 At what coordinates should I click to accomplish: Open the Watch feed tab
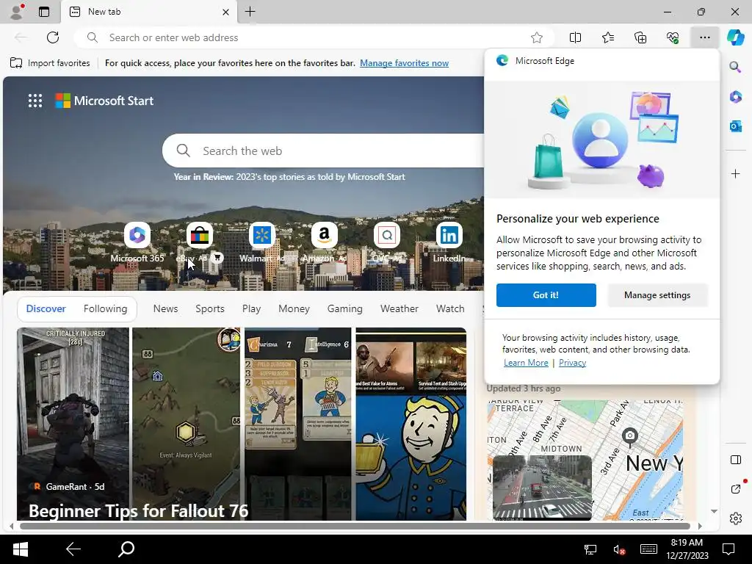pyautogui.click(x=450, y=309)
